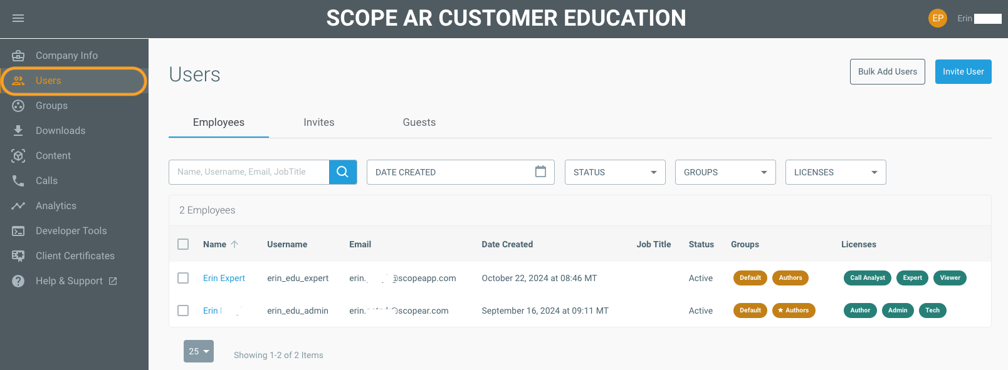Viewport: 1008px width, 370px height.
Task: Open Calls in the sidebar
Action: (x=74, y=181)
